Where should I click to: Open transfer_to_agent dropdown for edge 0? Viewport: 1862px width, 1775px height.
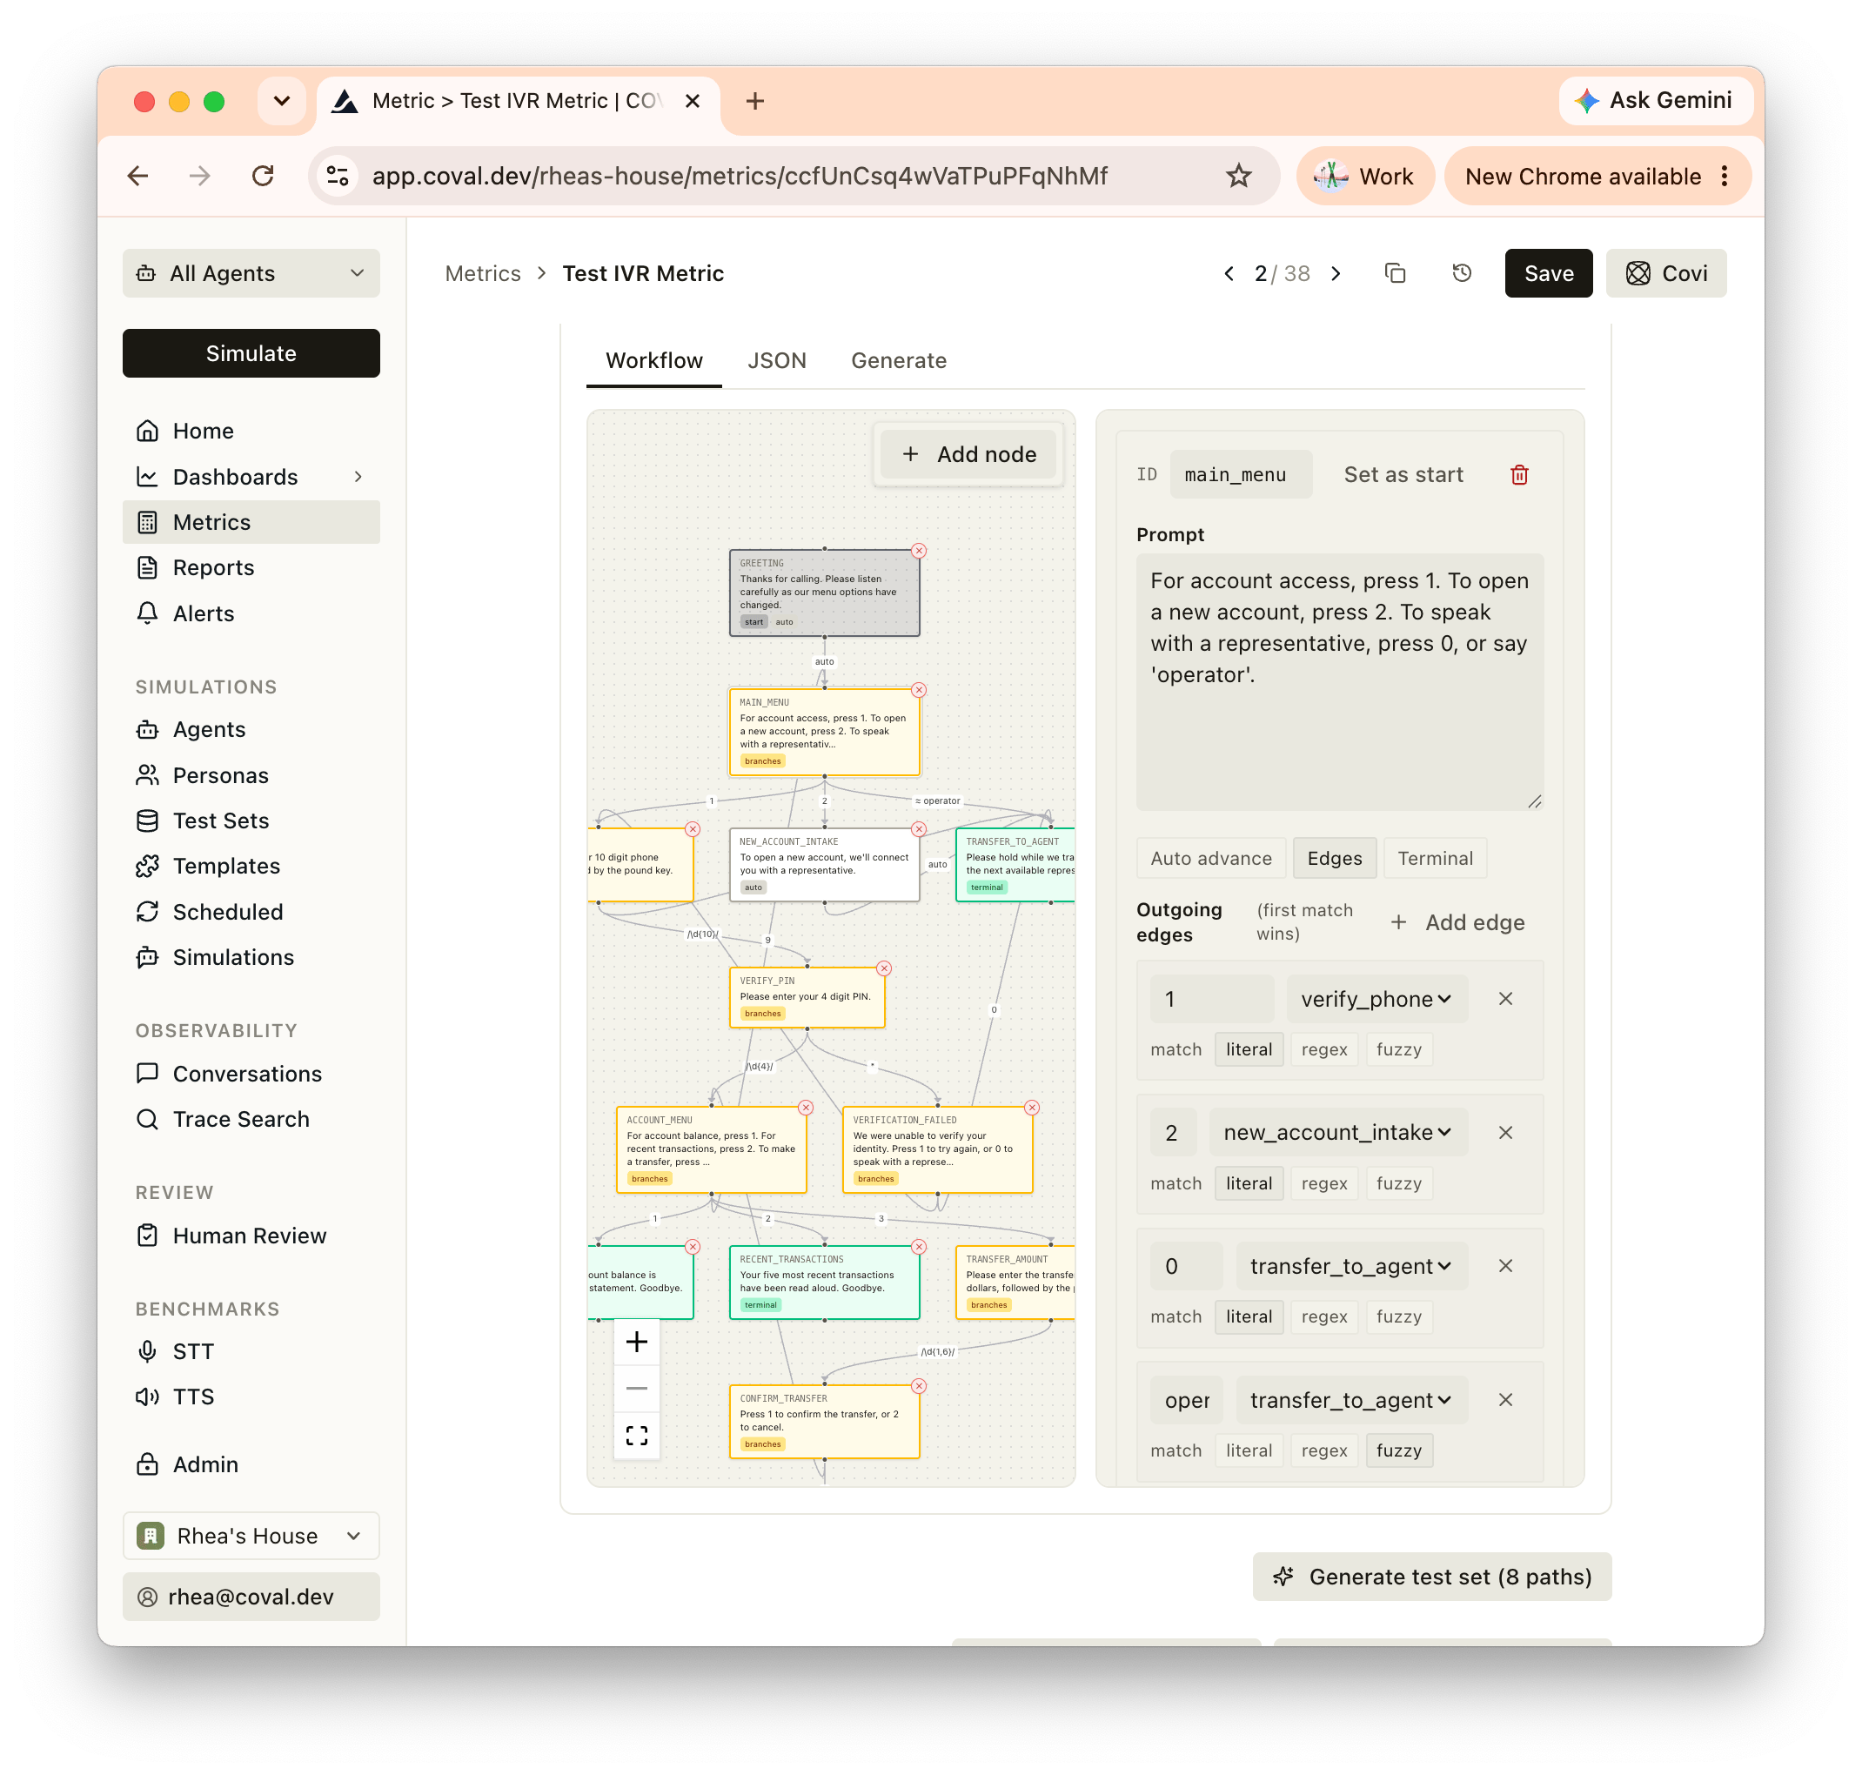1351,1266
